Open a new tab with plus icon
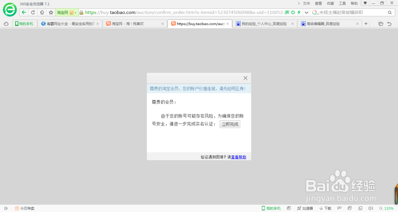398x212 pixels. (366, 23)
